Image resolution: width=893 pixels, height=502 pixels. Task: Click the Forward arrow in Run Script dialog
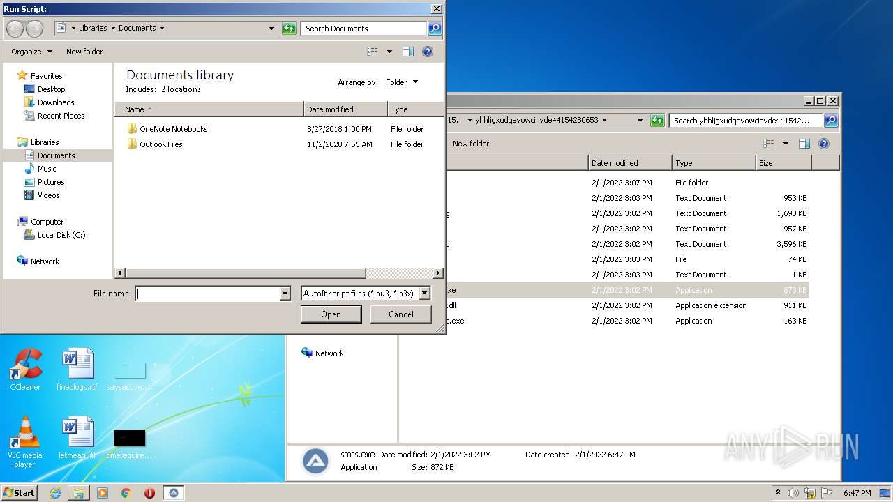(34, 29)
